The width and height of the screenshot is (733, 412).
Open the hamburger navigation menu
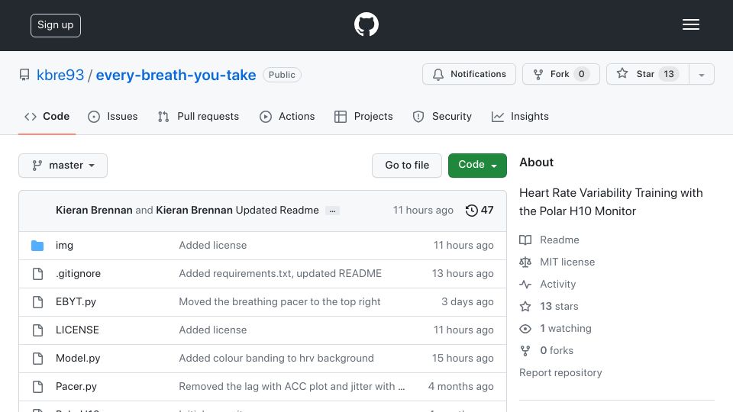coord(690,24)
